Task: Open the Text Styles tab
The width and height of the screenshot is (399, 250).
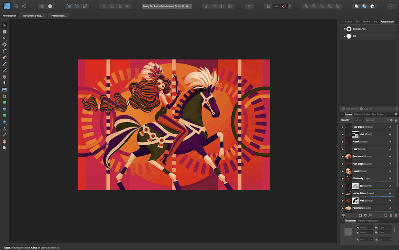Action: (x=377, y=114)
